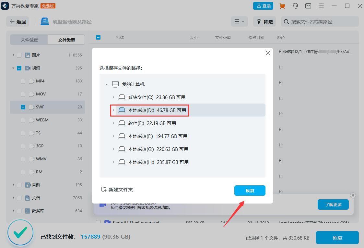Open the mail message icon
Image resolution: width=364 pixels, height=248 pixels.
point(308,6)
